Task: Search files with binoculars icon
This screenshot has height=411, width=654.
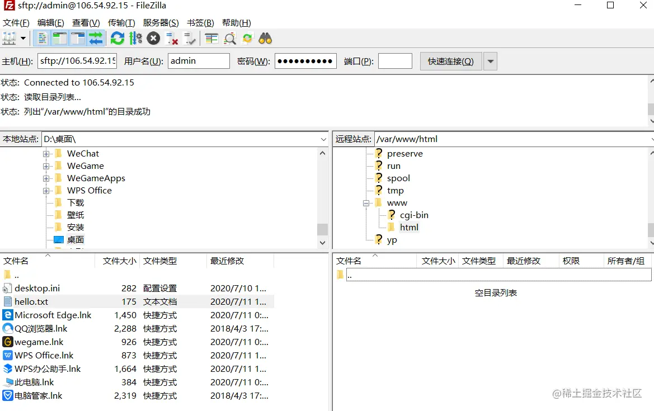Action: coord(265,39)
